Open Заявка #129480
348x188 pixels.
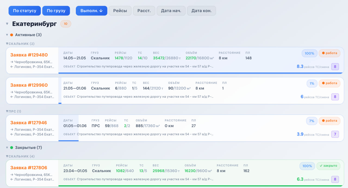[29, 55]
